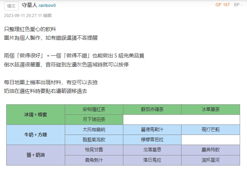This screenshot has height=169, width=247.
Task: Click the 鹿角熱汁 cell
Action: point(94,160)
